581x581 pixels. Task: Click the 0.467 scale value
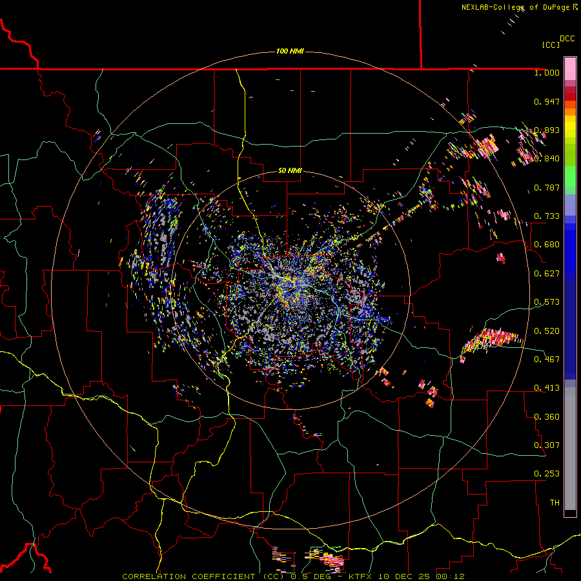[547, 360]
